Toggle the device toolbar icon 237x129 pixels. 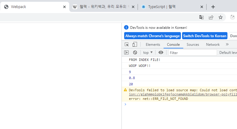[x=135, y=44]
